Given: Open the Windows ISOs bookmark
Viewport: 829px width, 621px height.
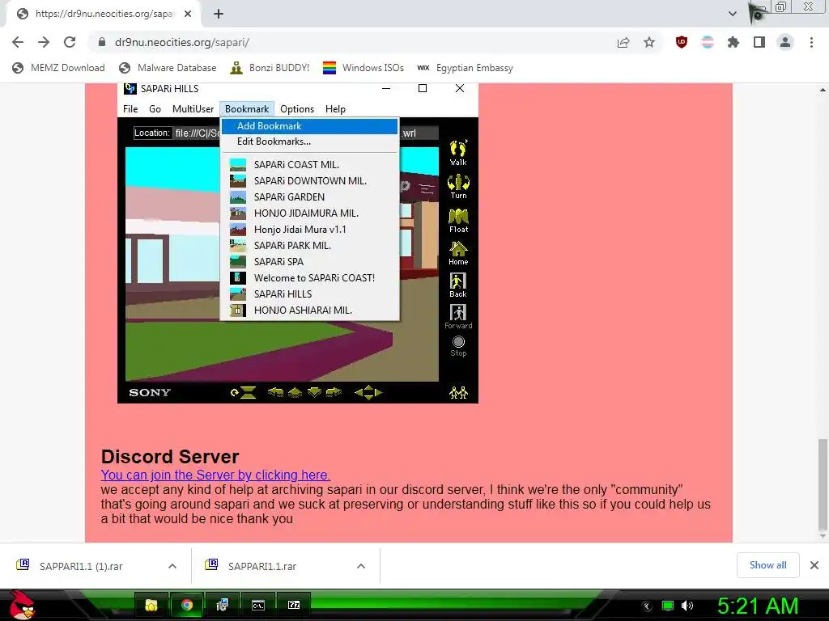Looking at the screenshot, I should [x=363, y=68].
